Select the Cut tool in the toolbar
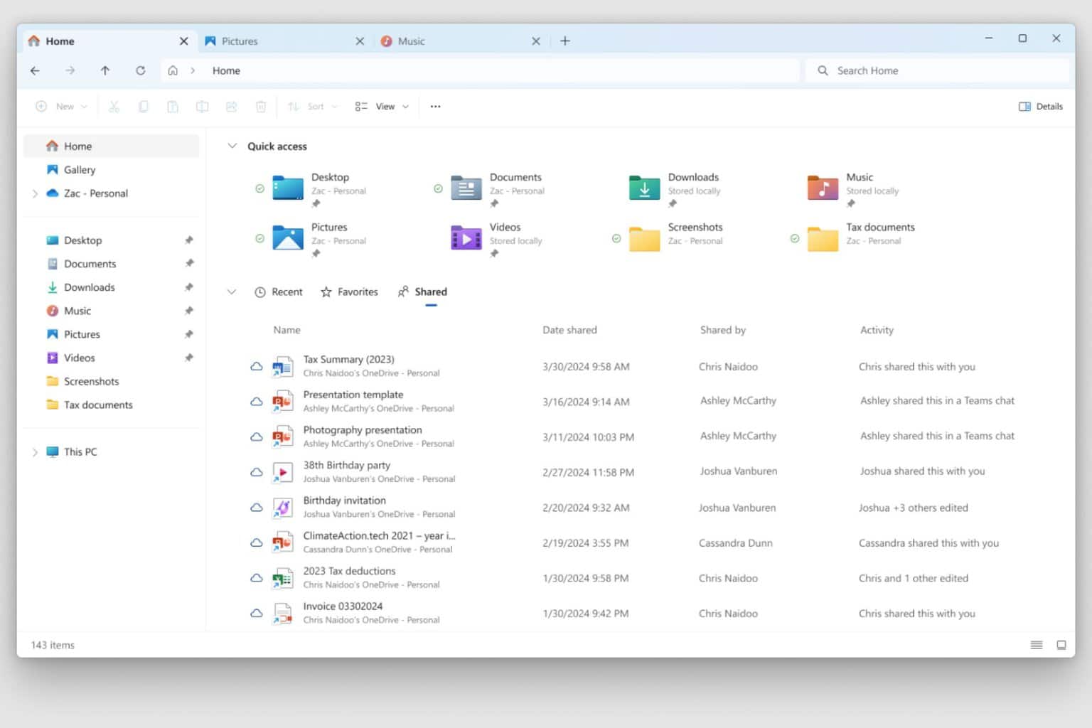Image resolution: width=1092 pixels, height=728 pixels. 114,106
